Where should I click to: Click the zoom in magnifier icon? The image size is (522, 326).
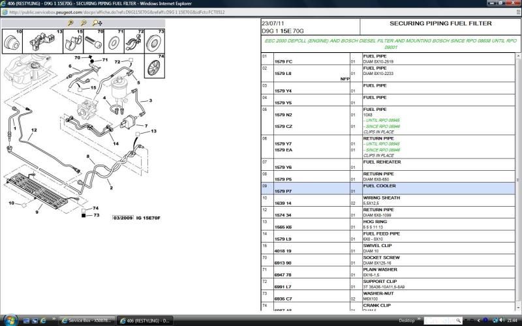(x=70, y=23)
